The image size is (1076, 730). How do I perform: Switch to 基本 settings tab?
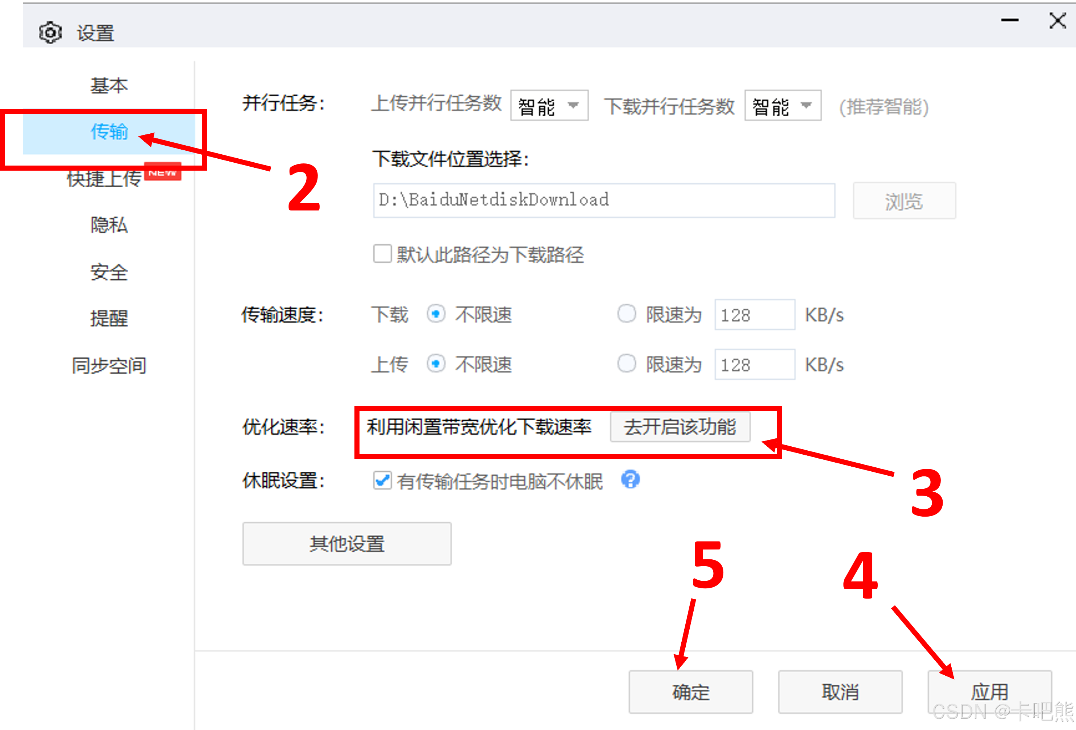tap(109, 85)
